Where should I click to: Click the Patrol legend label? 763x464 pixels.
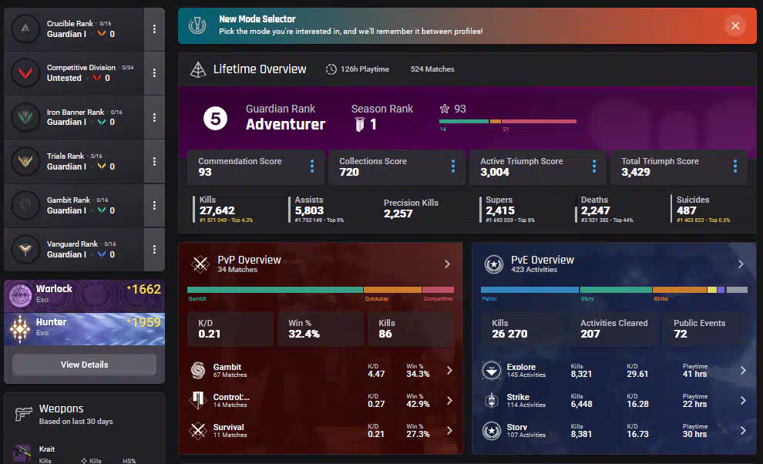(x=489, y=299)
